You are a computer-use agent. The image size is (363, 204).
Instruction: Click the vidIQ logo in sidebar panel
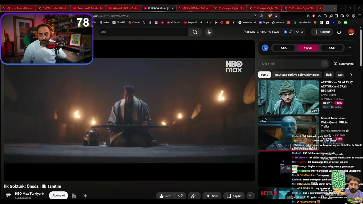tap(265, 48)
